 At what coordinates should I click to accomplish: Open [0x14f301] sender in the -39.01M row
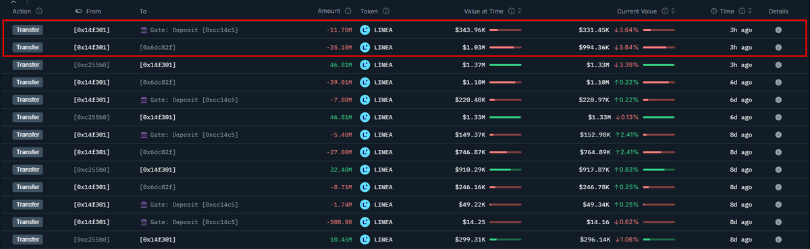[91, 82]
